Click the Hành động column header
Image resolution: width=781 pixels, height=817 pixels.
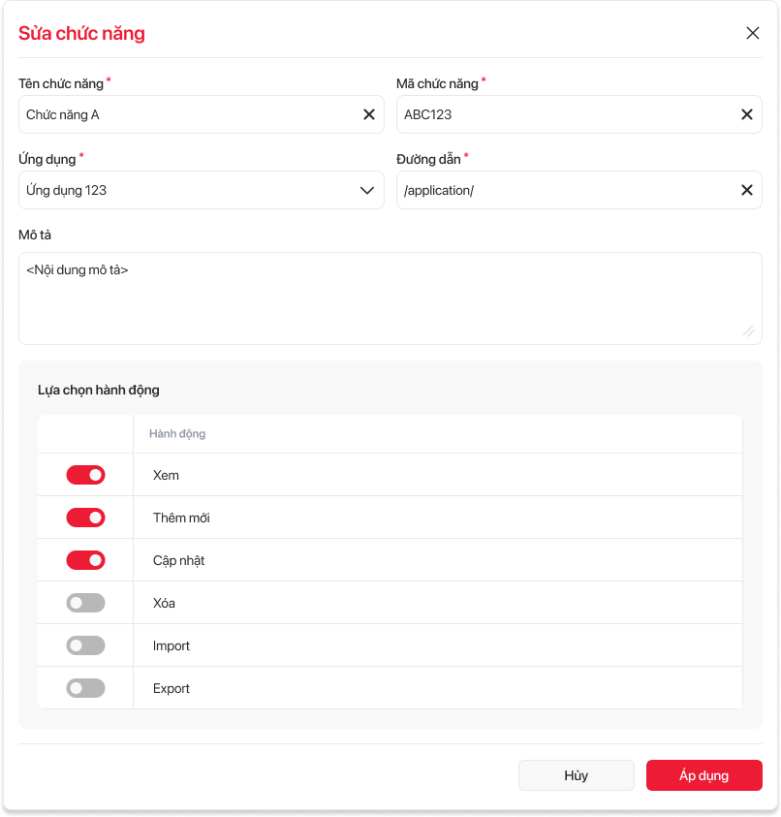point(177,434)
